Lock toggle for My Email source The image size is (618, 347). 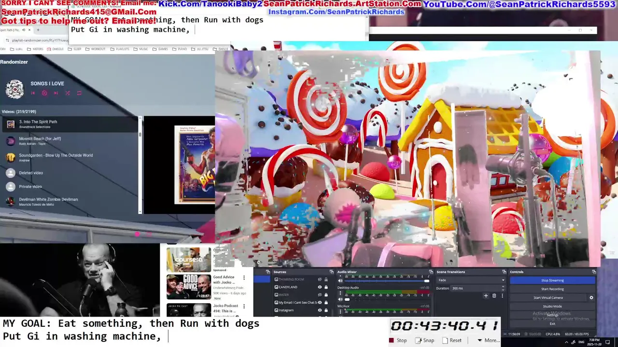[326, 302]
